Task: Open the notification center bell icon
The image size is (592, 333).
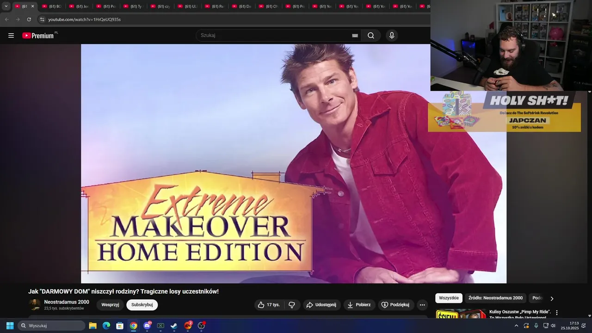Action: [584, 326]
